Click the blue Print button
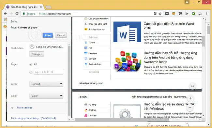This screenshot has width=212, height=128. point(48,35)
